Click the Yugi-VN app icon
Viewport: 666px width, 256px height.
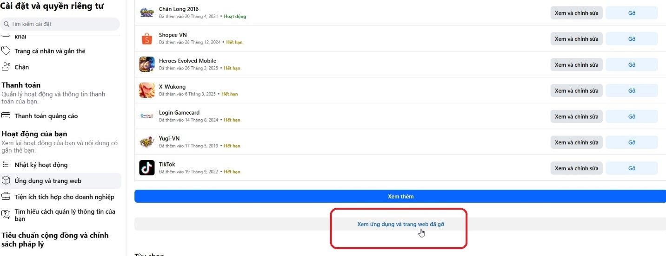coord(147,142)
